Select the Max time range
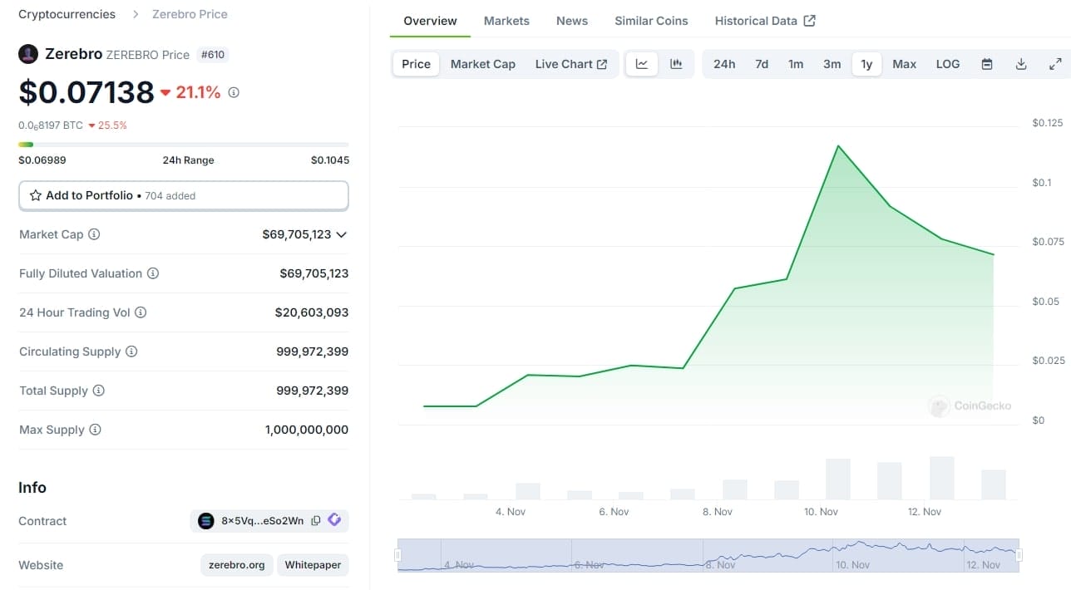The width and height of the screenshot is (1071, 590). [905, 64]
